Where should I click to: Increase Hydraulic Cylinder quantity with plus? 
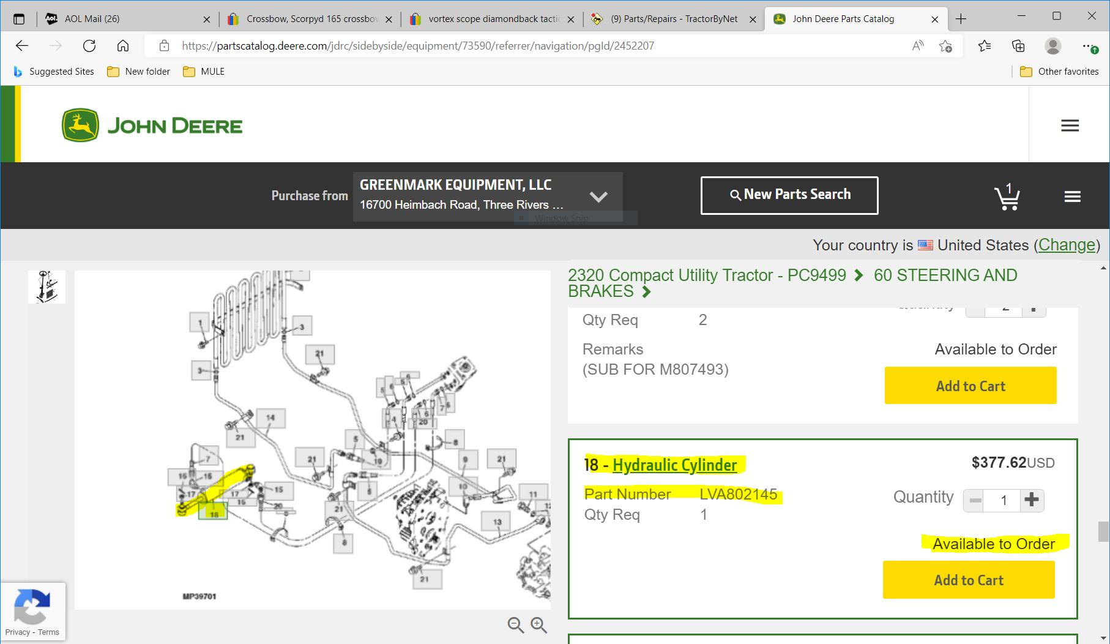click(x=1032, y=500)
